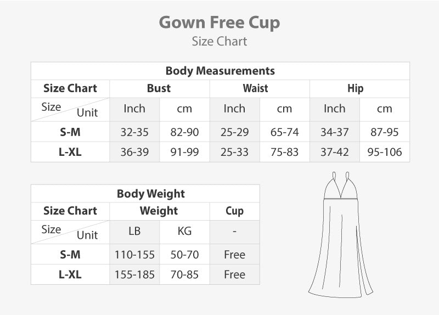Click the gown illustration
Image resolution: width=439 pixels, height=315 pixels.
340,236
